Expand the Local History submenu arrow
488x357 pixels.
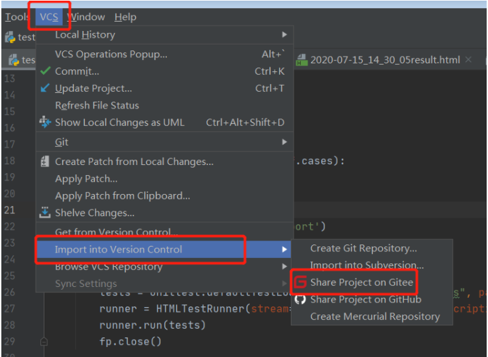click(x=284, y=34)
